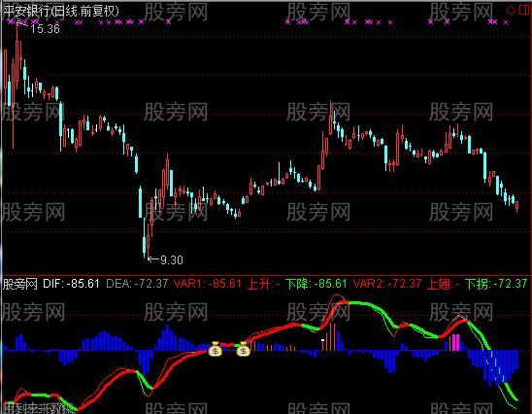Click the 用到未来数据 warning text
Screen dimensions: 532x414
click(37, 408)
